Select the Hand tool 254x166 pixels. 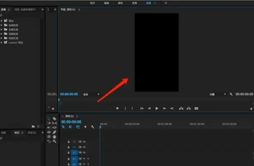(54, 137)
